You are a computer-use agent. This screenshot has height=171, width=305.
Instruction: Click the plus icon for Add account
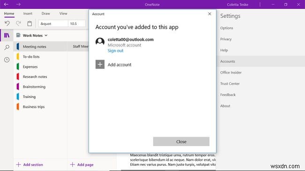point(100,64)
